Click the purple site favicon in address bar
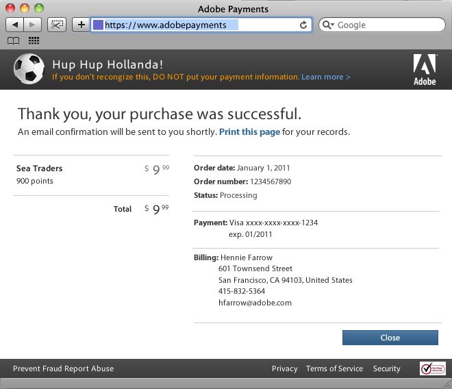The width and height of the screenshot is (452, 389). [x=98, y=25]
